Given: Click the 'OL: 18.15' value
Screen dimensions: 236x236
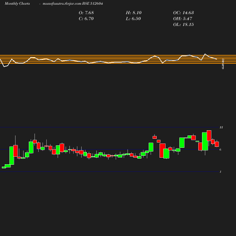Looking at the screenshot, I should pyautogui.click(x=184, y=25).
